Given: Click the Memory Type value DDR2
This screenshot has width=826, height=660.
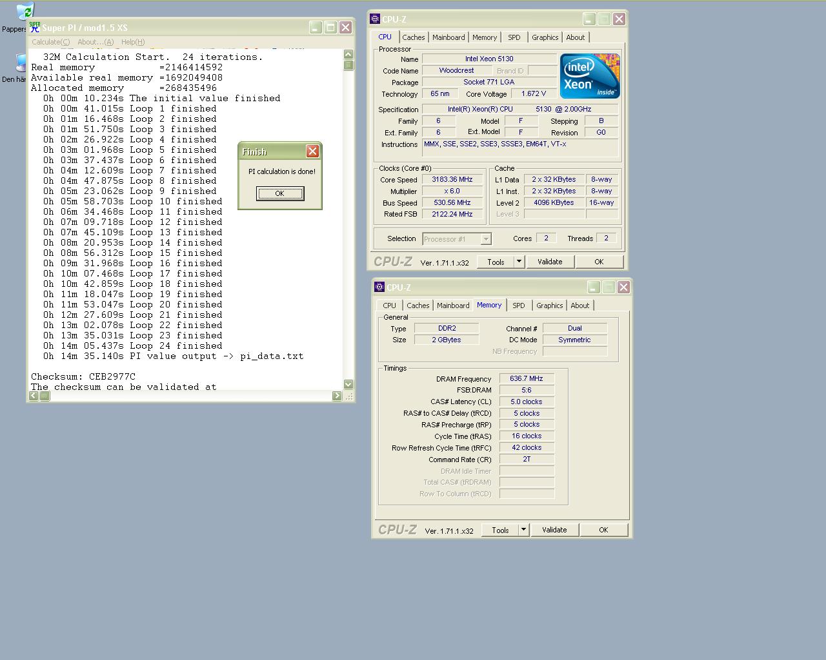Looking at the screenshot, I should [x=447, y=328].
